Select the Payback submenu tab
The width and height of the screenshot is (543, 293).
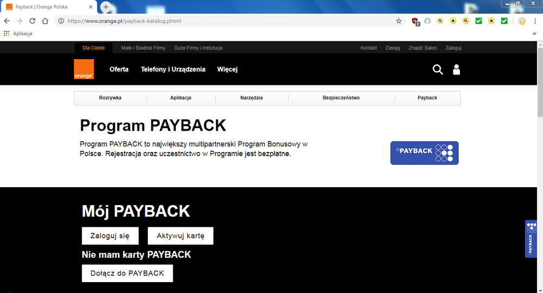(427, 98)
